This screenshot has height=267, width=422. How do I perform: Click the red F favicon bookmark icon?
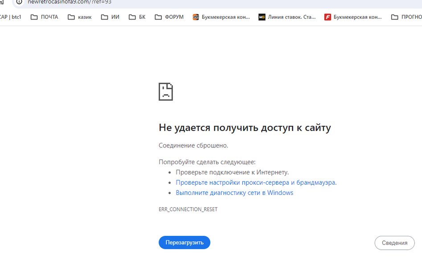click(x=328, y=17)
